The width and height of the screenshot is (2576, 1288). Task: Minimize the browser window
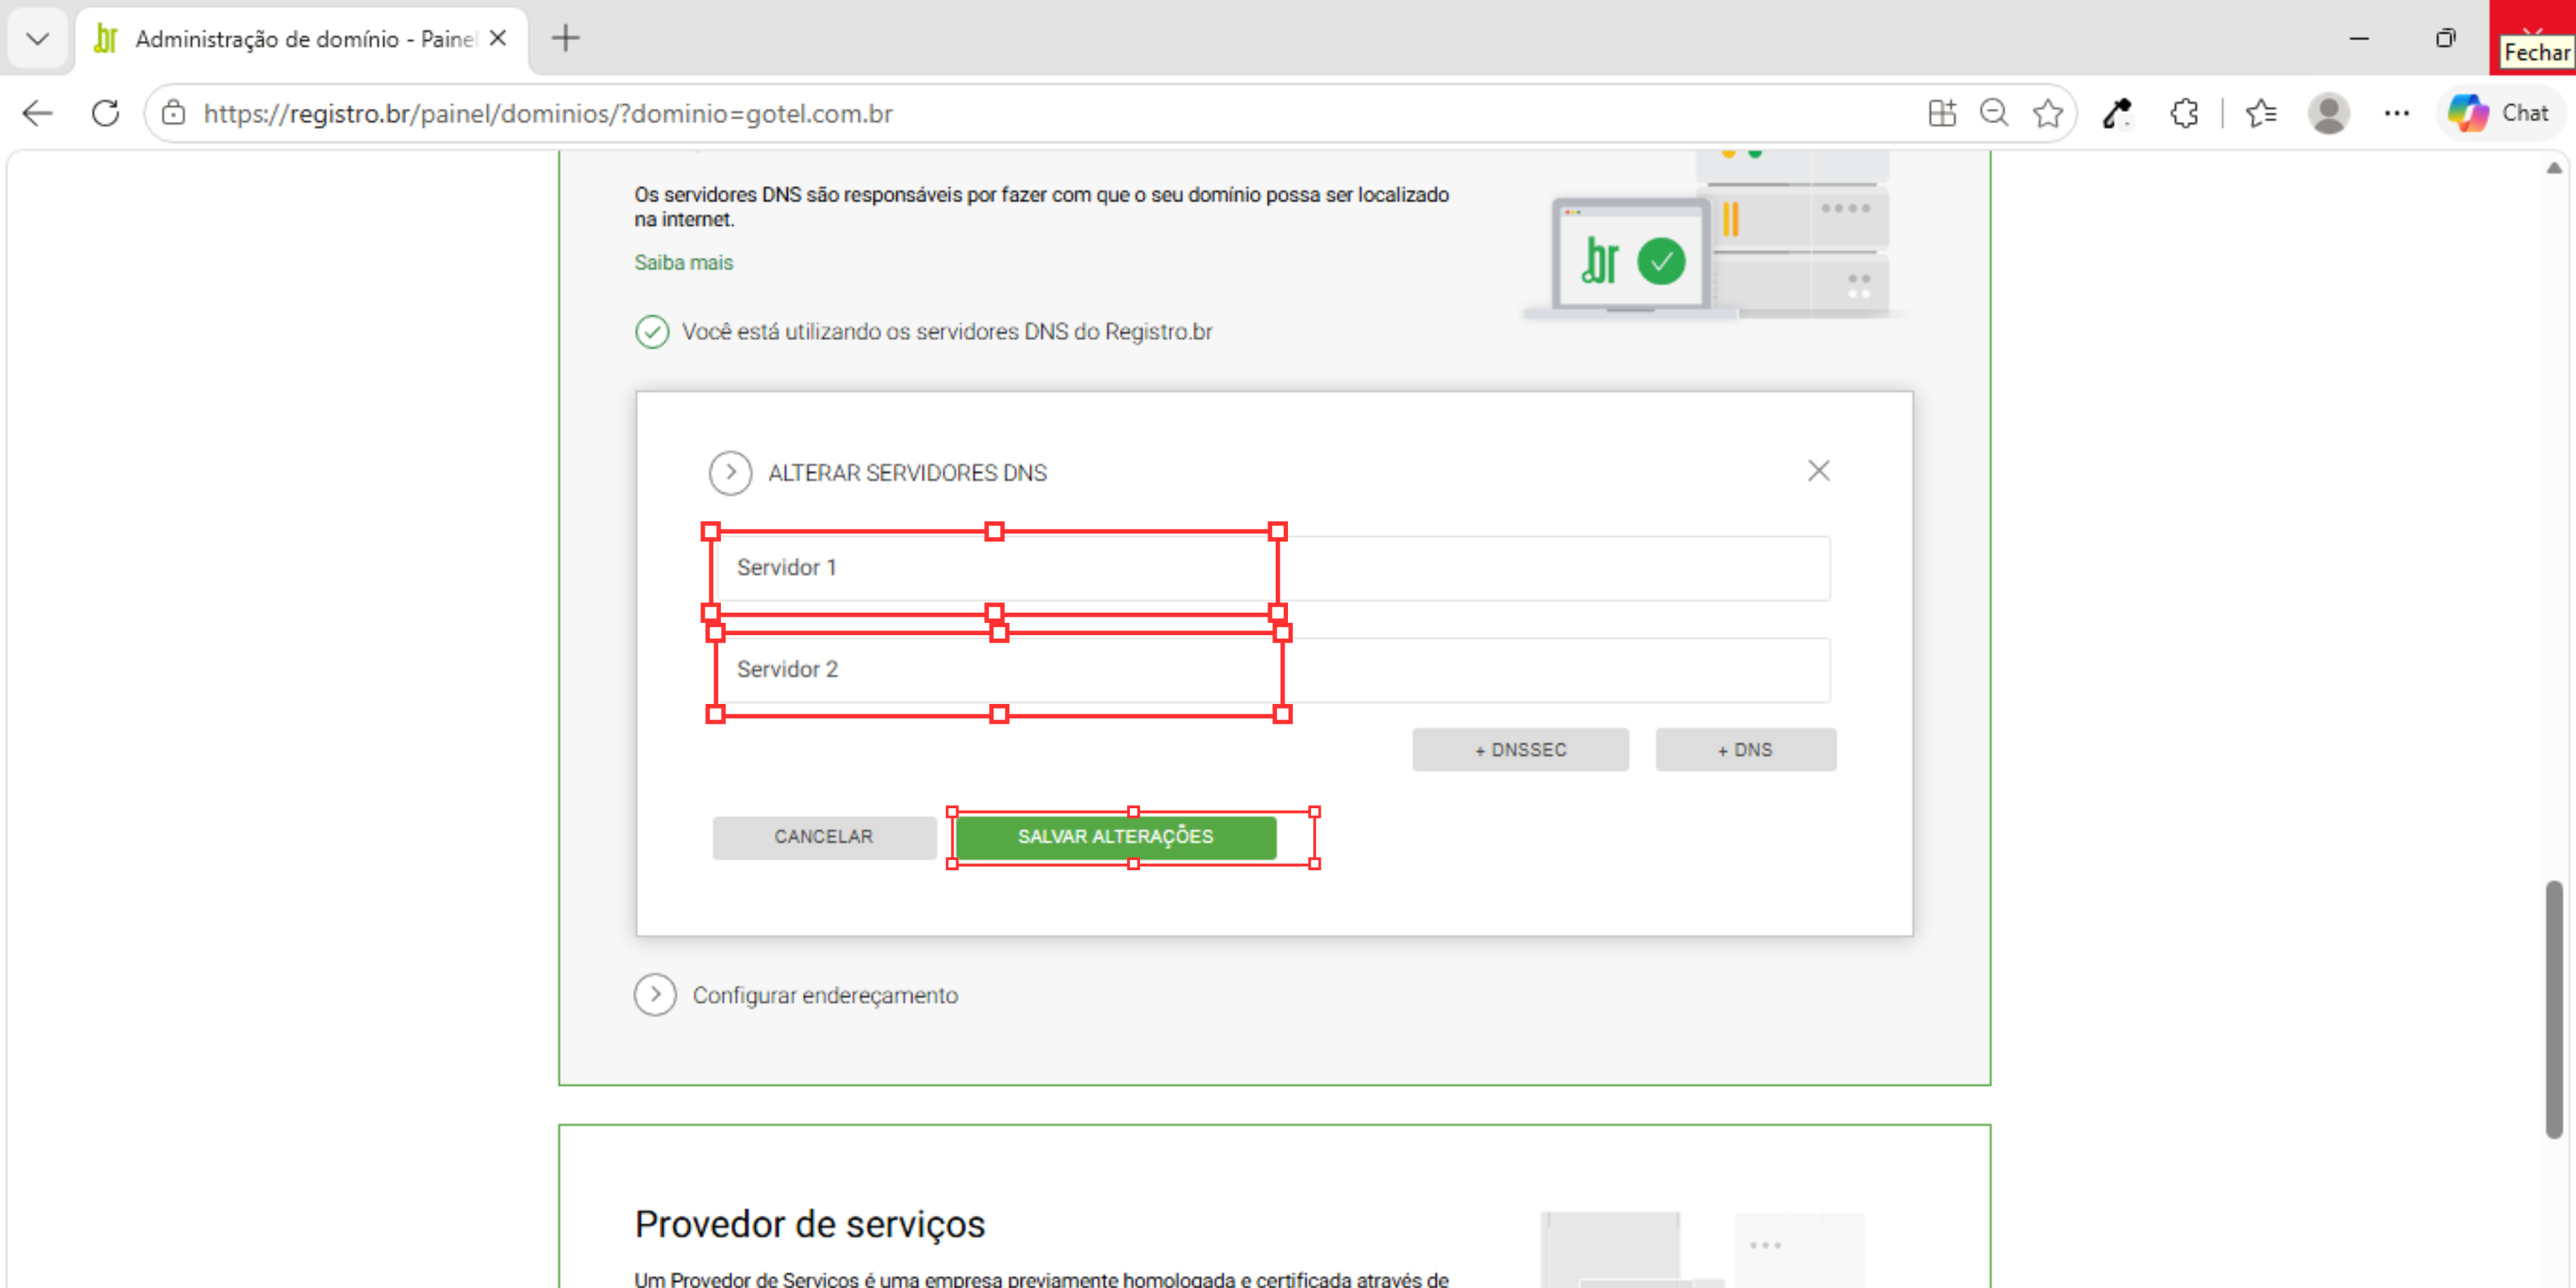click(2359, 38)
